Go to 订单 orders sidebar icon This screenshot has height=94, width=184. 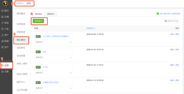(3, 29)
